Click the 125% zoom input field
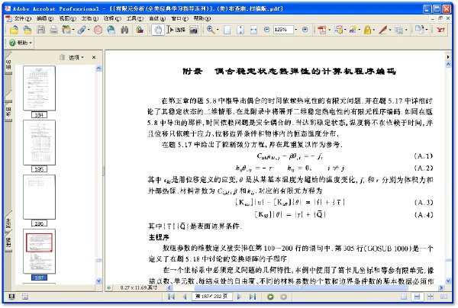 point(283,30)
